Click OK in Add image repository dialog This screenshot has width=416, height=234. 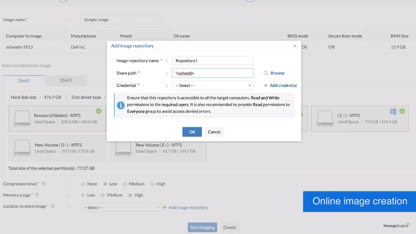192,132
